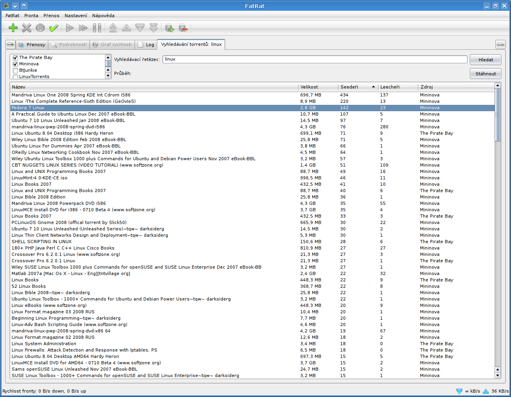Screen dimensions: 511x397
Task: Sort results by the Velikost column header
Action: (318, 87)
